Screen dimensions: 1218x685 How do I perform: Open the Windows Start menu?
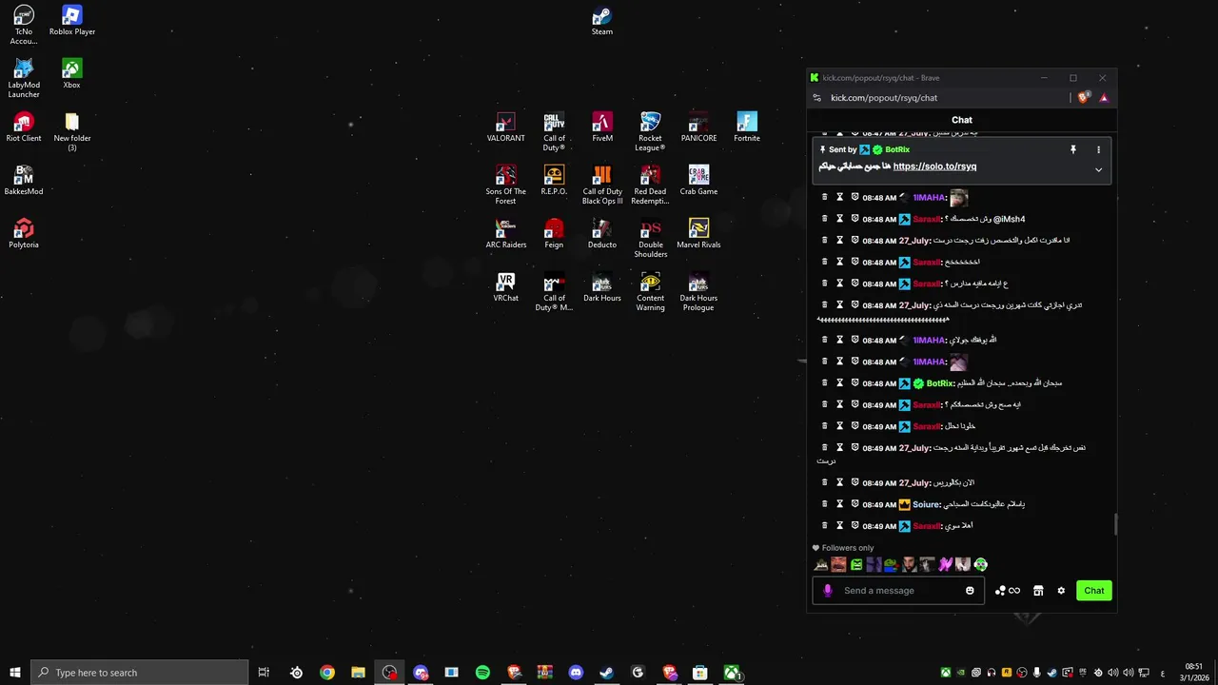[x=14, y=673]
